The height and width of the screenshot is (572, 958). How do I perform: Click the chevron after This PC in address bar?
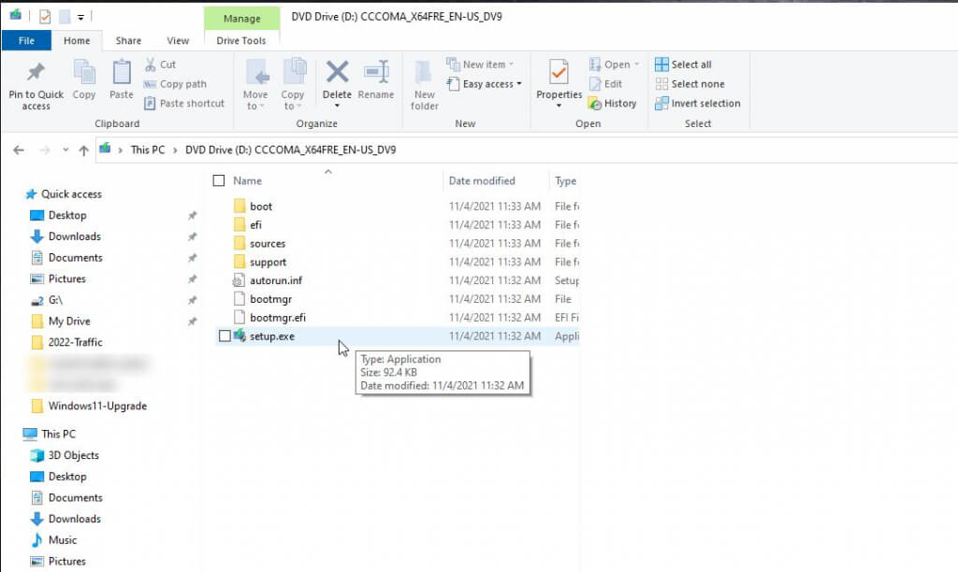(175, 150)
